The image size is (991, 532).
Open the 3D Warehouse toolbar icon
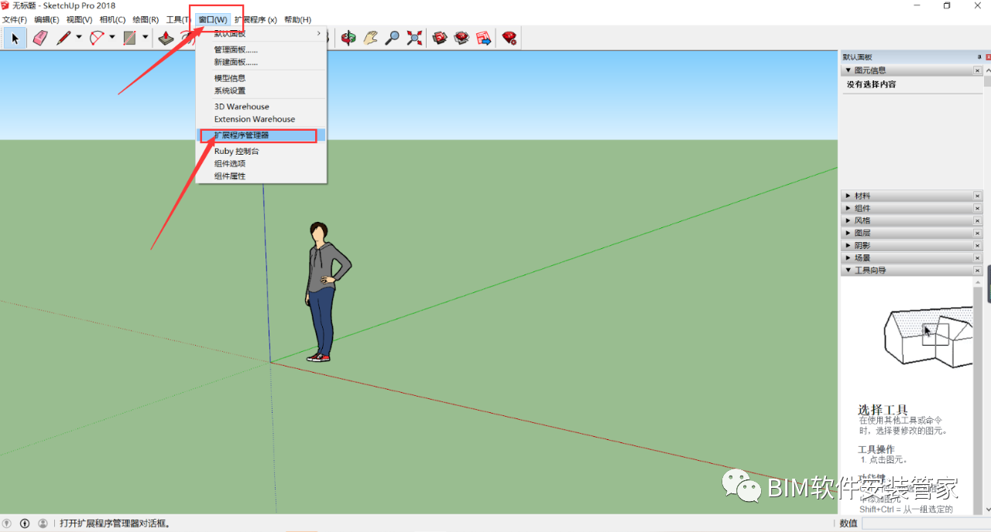click(440, 38)
